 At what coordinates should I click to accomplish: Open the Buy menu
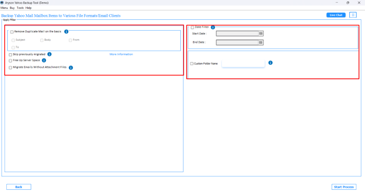point(12,8)
